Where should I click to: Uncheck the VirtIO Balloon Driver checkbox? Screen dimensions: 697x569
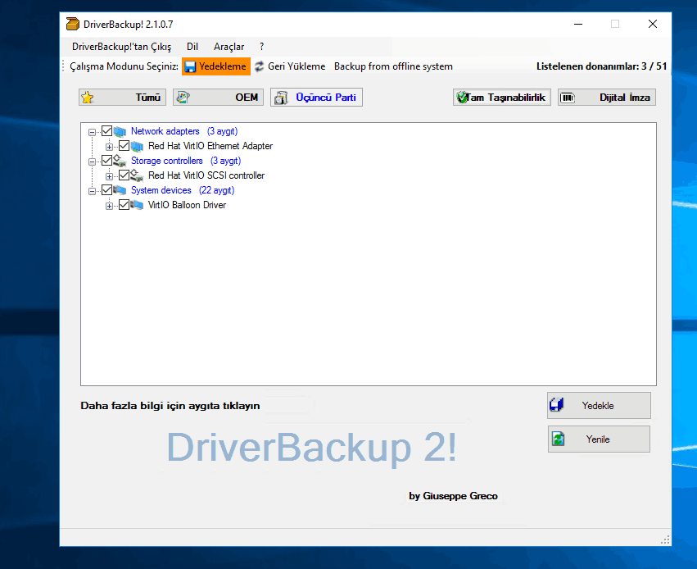(124, 205)
